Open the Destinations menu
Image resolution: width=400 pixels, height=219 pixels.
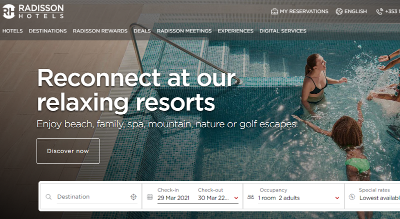[x=47, y=31]
